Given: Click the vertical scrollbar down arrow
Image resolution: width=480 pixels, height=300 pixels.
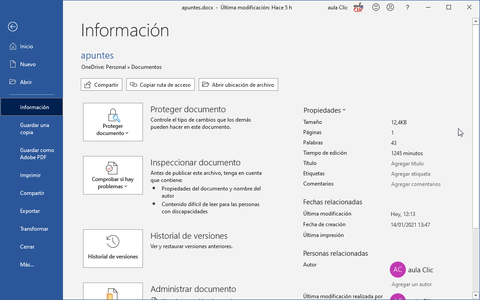Looking at the screenshot, I should coord(476,296).
